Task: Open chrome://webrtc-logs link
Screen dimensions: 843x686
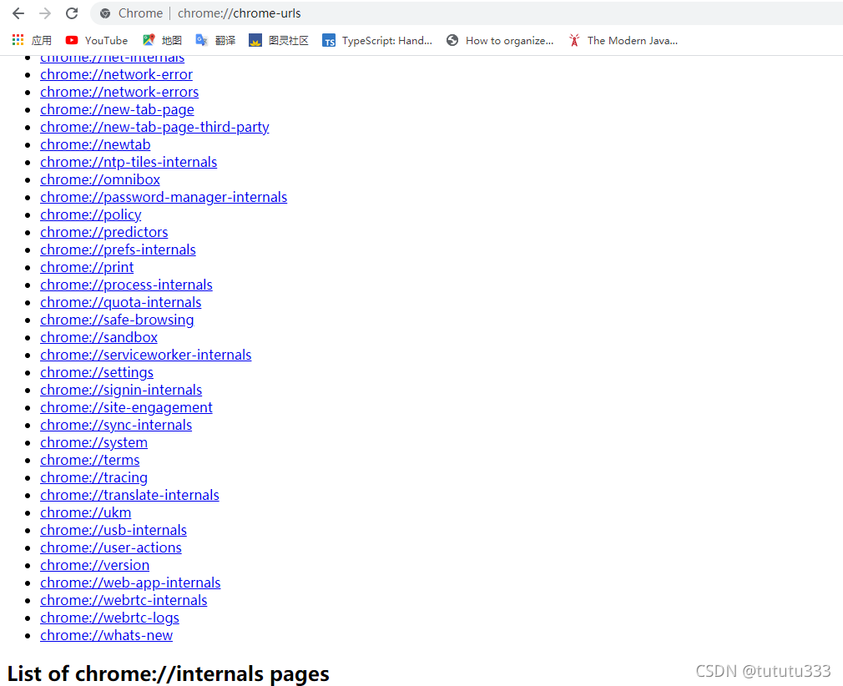Action: point(109,618)
